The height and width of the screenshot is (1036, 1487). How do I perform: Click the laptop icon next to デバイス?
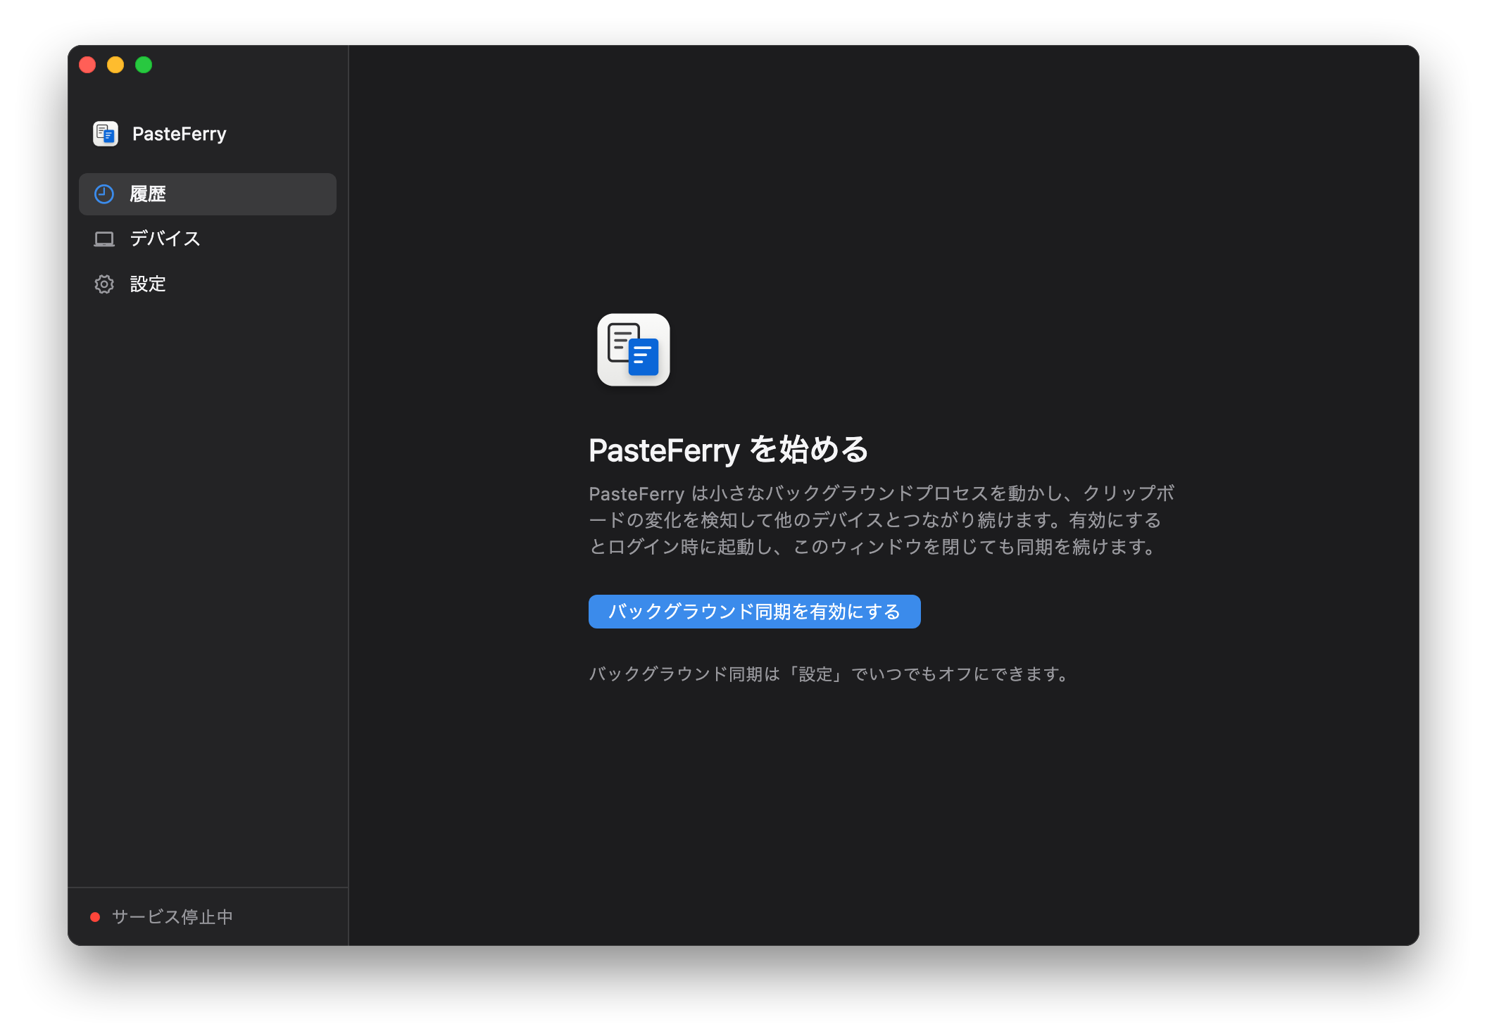104,239
